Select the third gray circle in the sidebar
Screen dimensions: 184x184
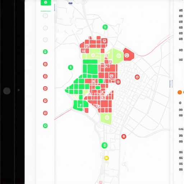[45, 40]
